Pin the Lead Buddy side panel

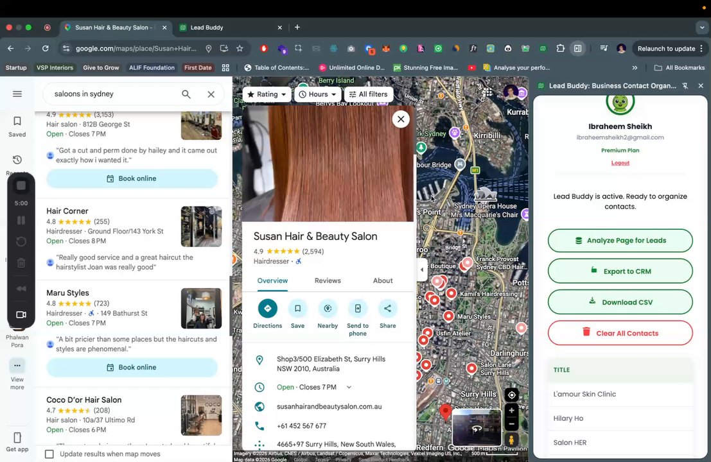tap(685, 85)
